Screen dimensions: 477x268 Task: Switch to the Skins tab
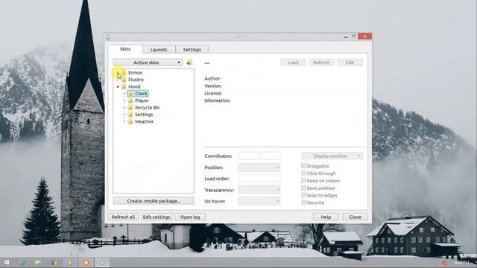click(x=125, y=49)
